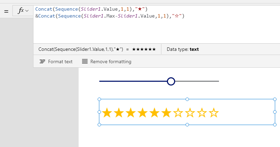
Task: Click the Concat evaluation result text
Action: pyautogui.click(x=97, y=49)
